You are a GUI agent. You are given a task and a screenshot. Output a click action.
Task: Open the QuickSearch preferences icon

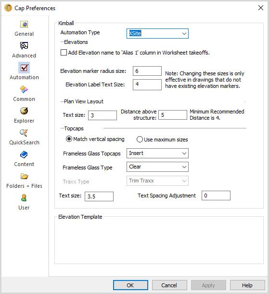tap(24, 133)
